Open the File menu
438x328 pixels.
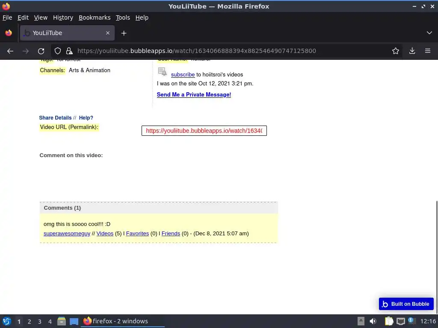pos(7,18)
